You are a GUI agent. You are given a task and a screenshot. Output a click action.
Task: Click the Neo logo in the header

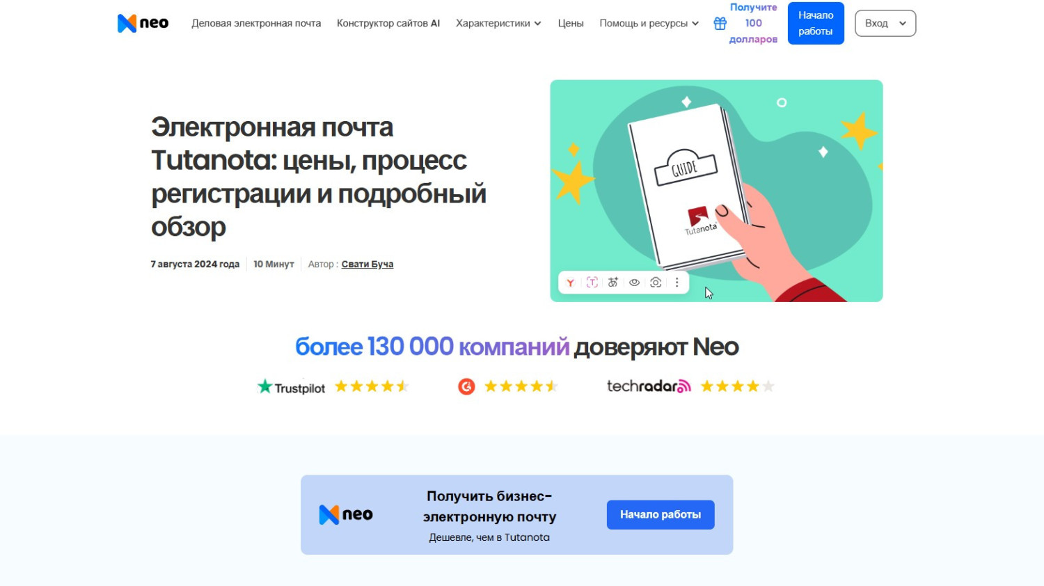tap(143, 23)
